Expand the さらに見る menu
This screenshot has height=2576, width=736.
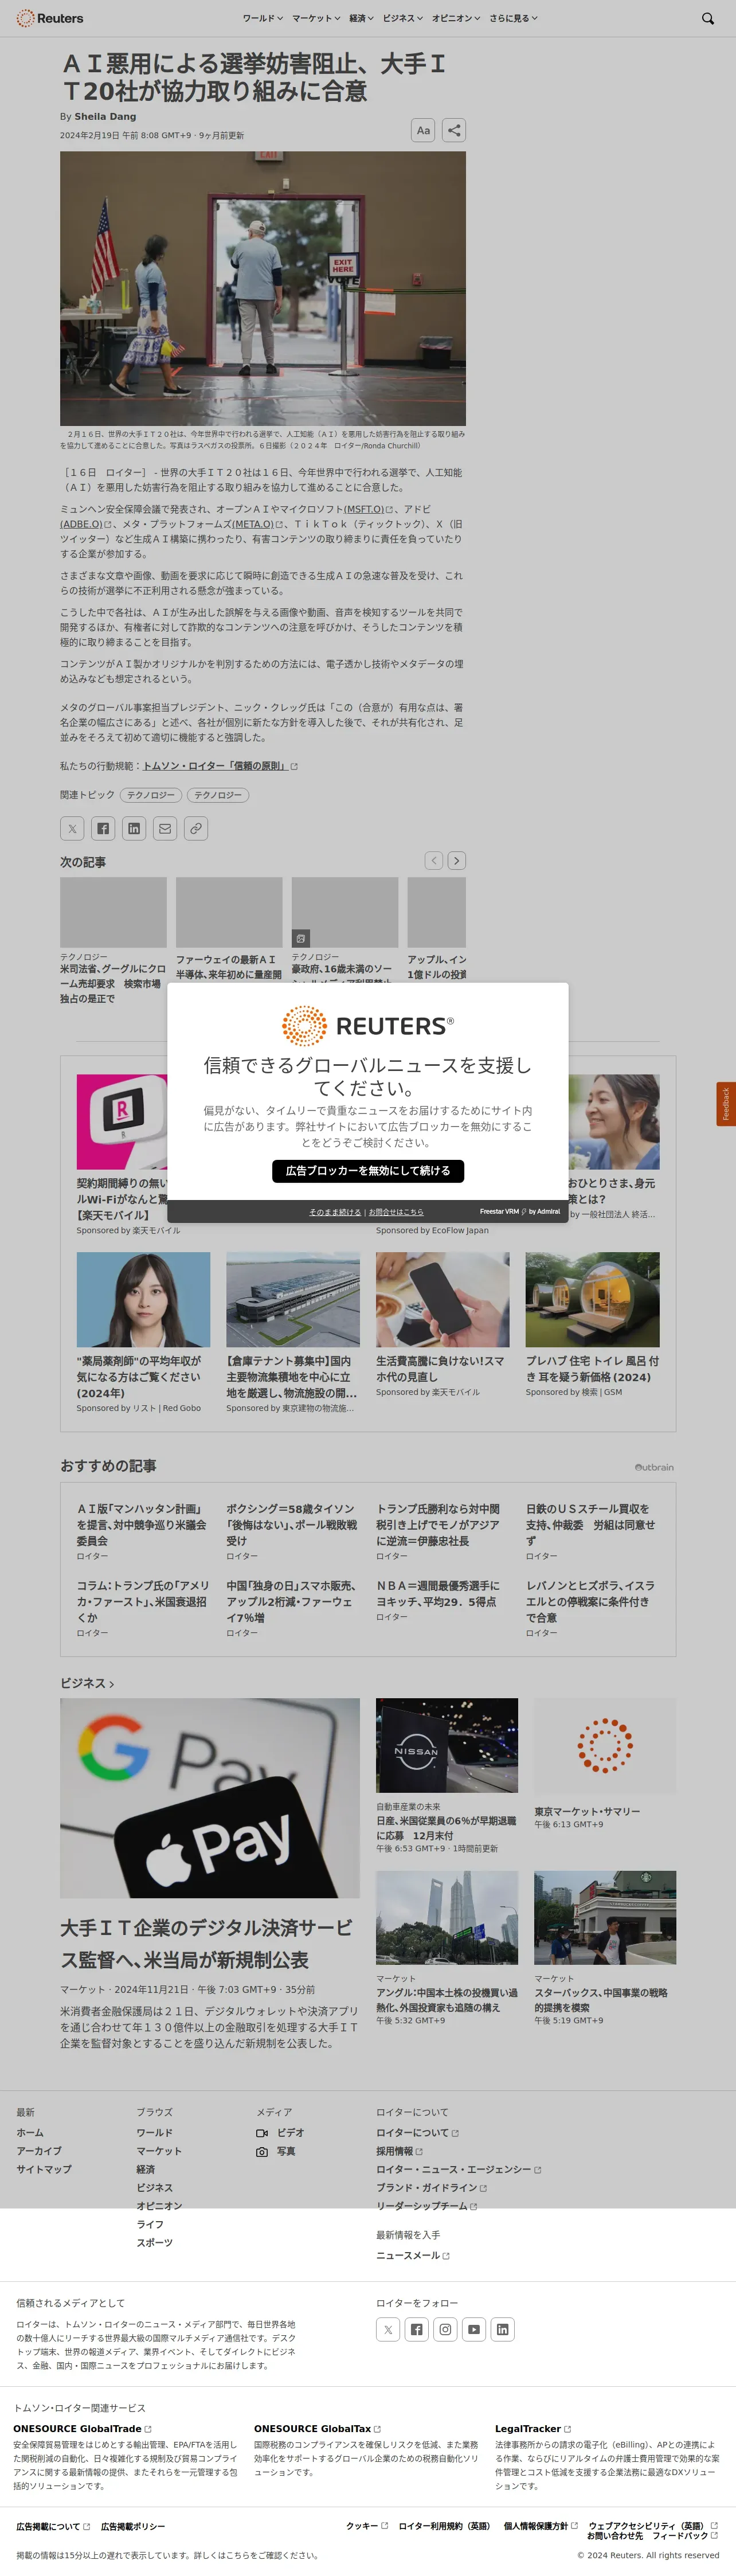[513, 18]
